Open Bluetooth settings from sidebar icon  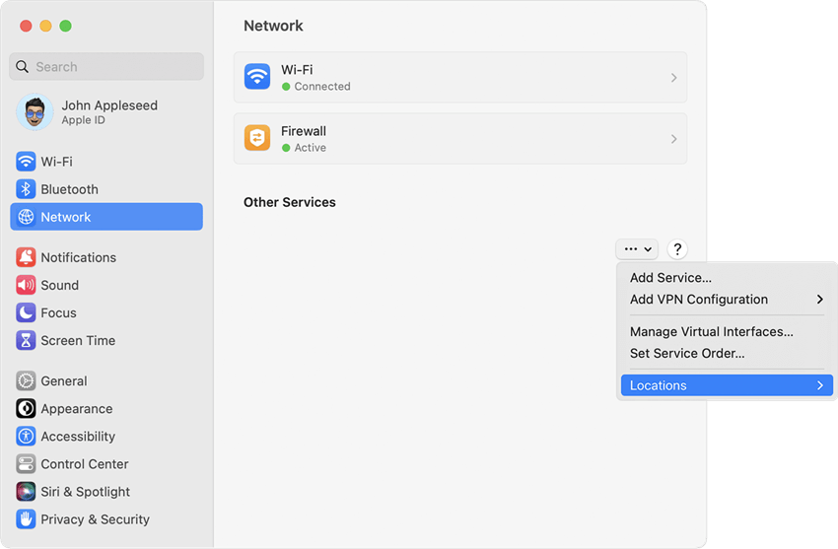point(26,189)
